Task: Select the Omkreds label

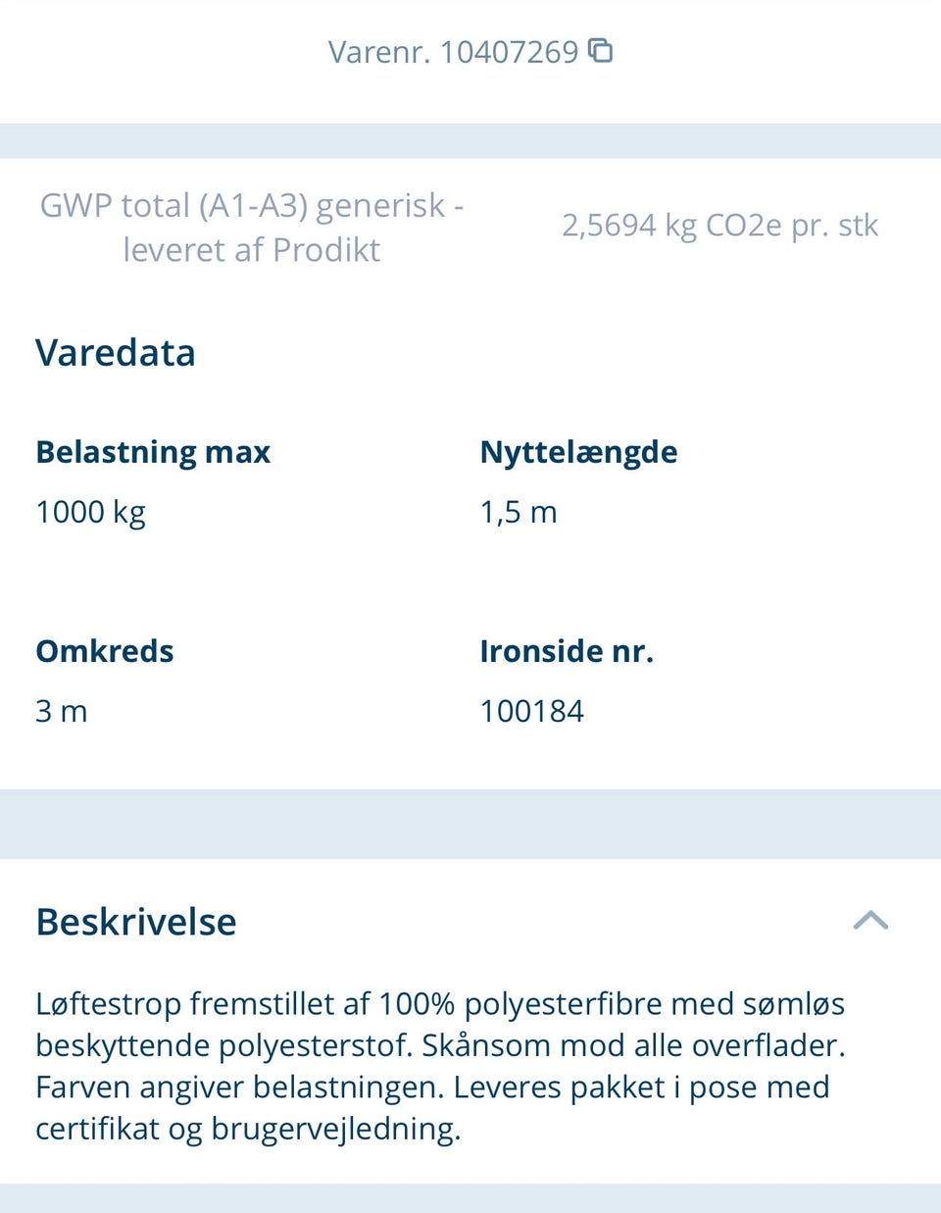Action: 105,651
